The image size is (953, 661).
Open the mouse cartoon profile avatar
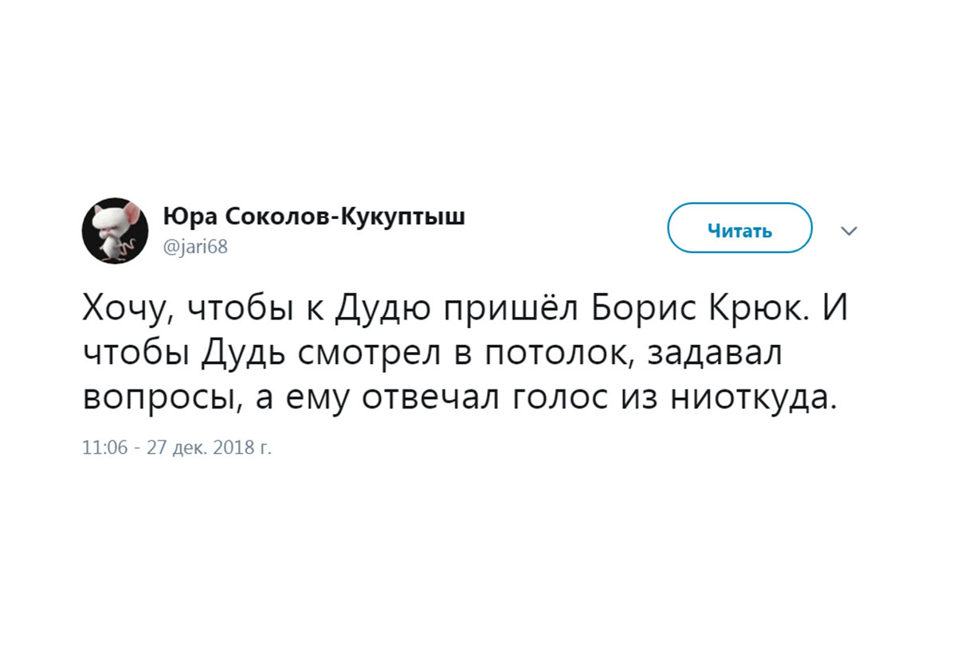(x=116, y=231)
